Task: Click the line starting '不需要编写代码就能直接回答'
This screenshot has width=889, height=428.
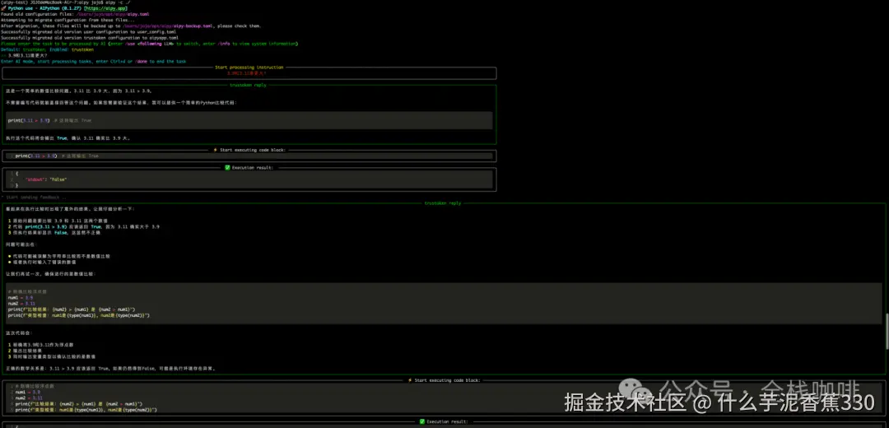Action: tap(120, 103)
